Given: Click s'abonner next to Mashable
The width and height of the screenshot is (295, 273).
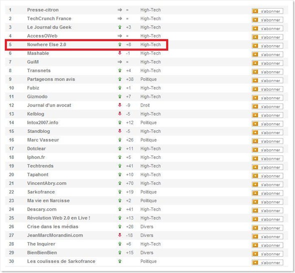Looking at the screenshot, I should coord(267,54).
